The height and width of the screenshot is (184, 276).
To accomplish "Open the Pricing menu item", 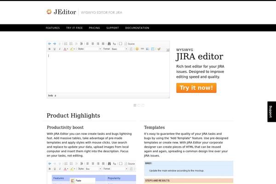I will [x=94, y=28].
